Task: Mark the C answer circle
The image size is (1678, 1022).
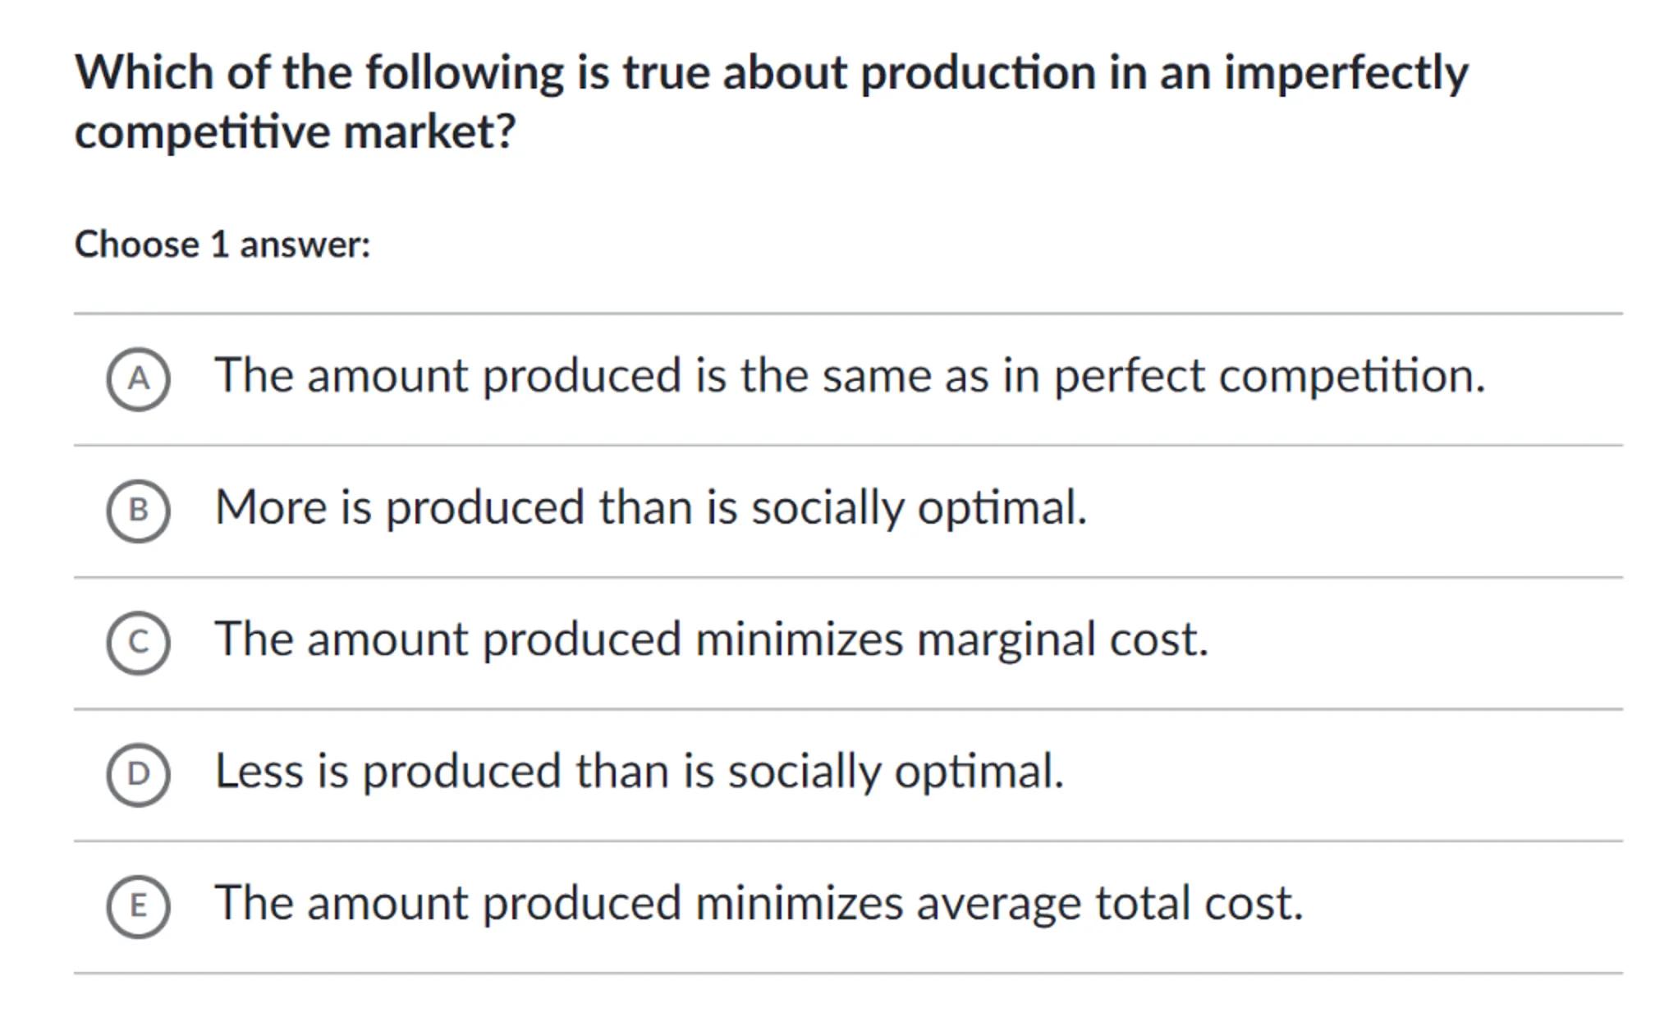Action: point(138,642)
